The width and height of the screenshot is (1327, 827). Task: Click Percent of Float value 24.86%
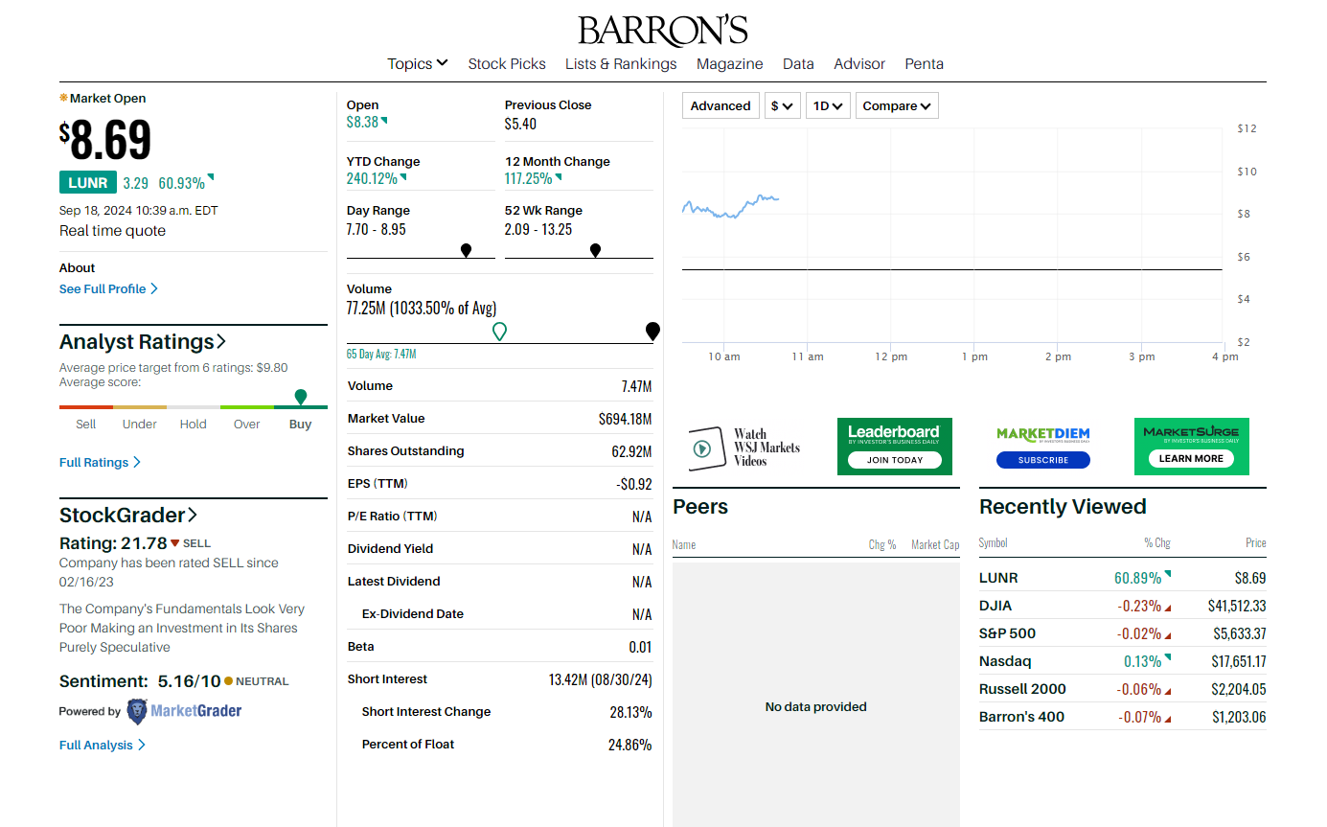[x=629, y=745]
